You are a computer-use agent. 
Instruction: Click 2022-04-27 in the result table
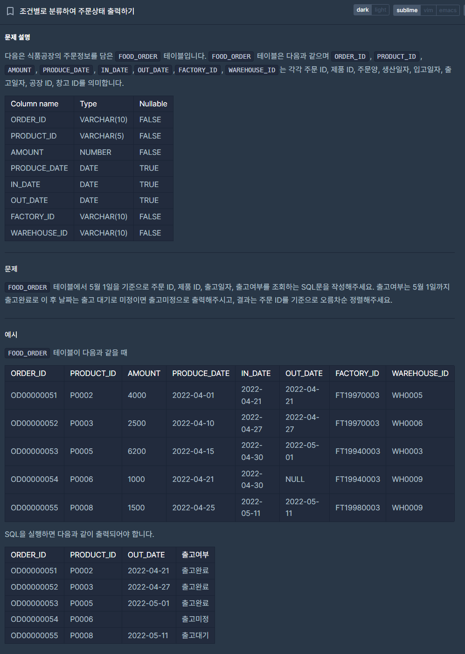pyautogui.click(x=149, y=587)
